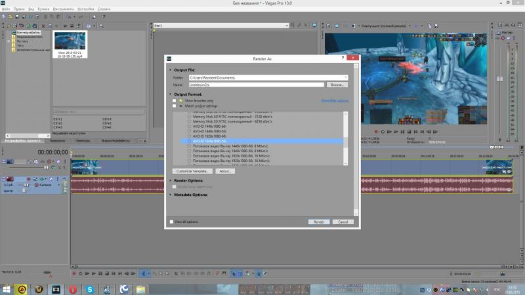525x295 pixels.
Task: Select the mp4 media thumbnail in Project Media
Action: click(70, 45)
